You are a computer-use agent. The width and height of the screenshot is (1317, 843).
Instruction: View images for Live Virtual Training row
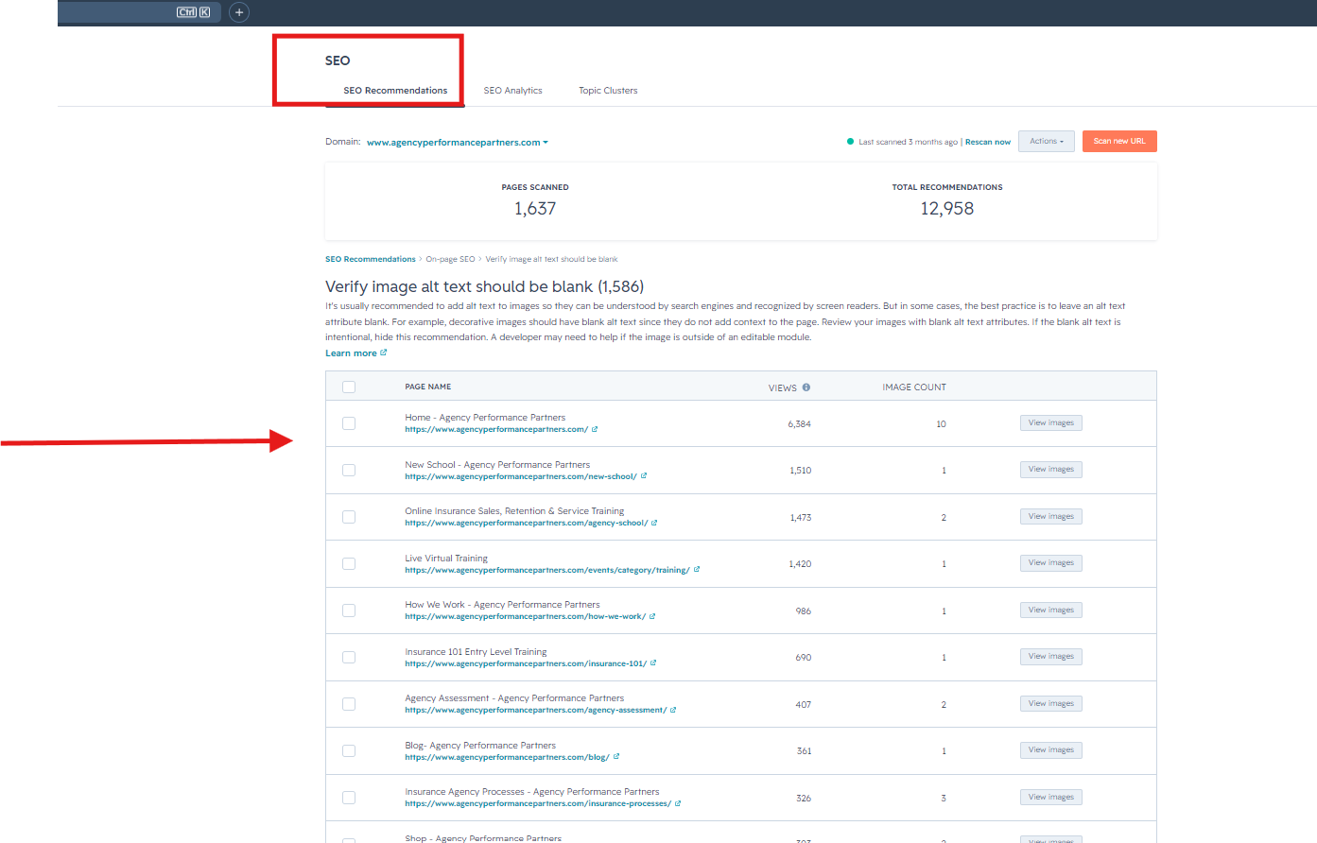click(x=1051, y=562)
